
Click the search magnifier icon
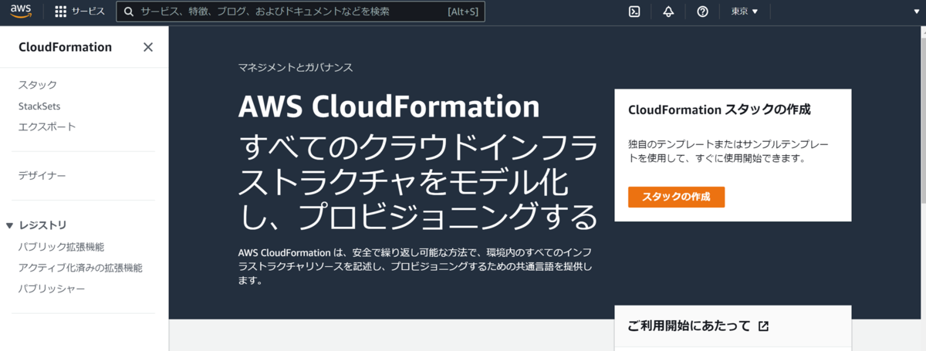coord(128,12)
